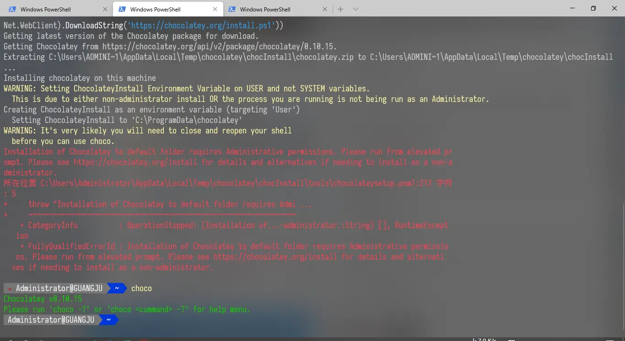625x341 pixels.
Task: Click "Setting ChocolateyInstall to 'C:\ProgramData\chocolatey'" line
Action: [x=127, y=120]
